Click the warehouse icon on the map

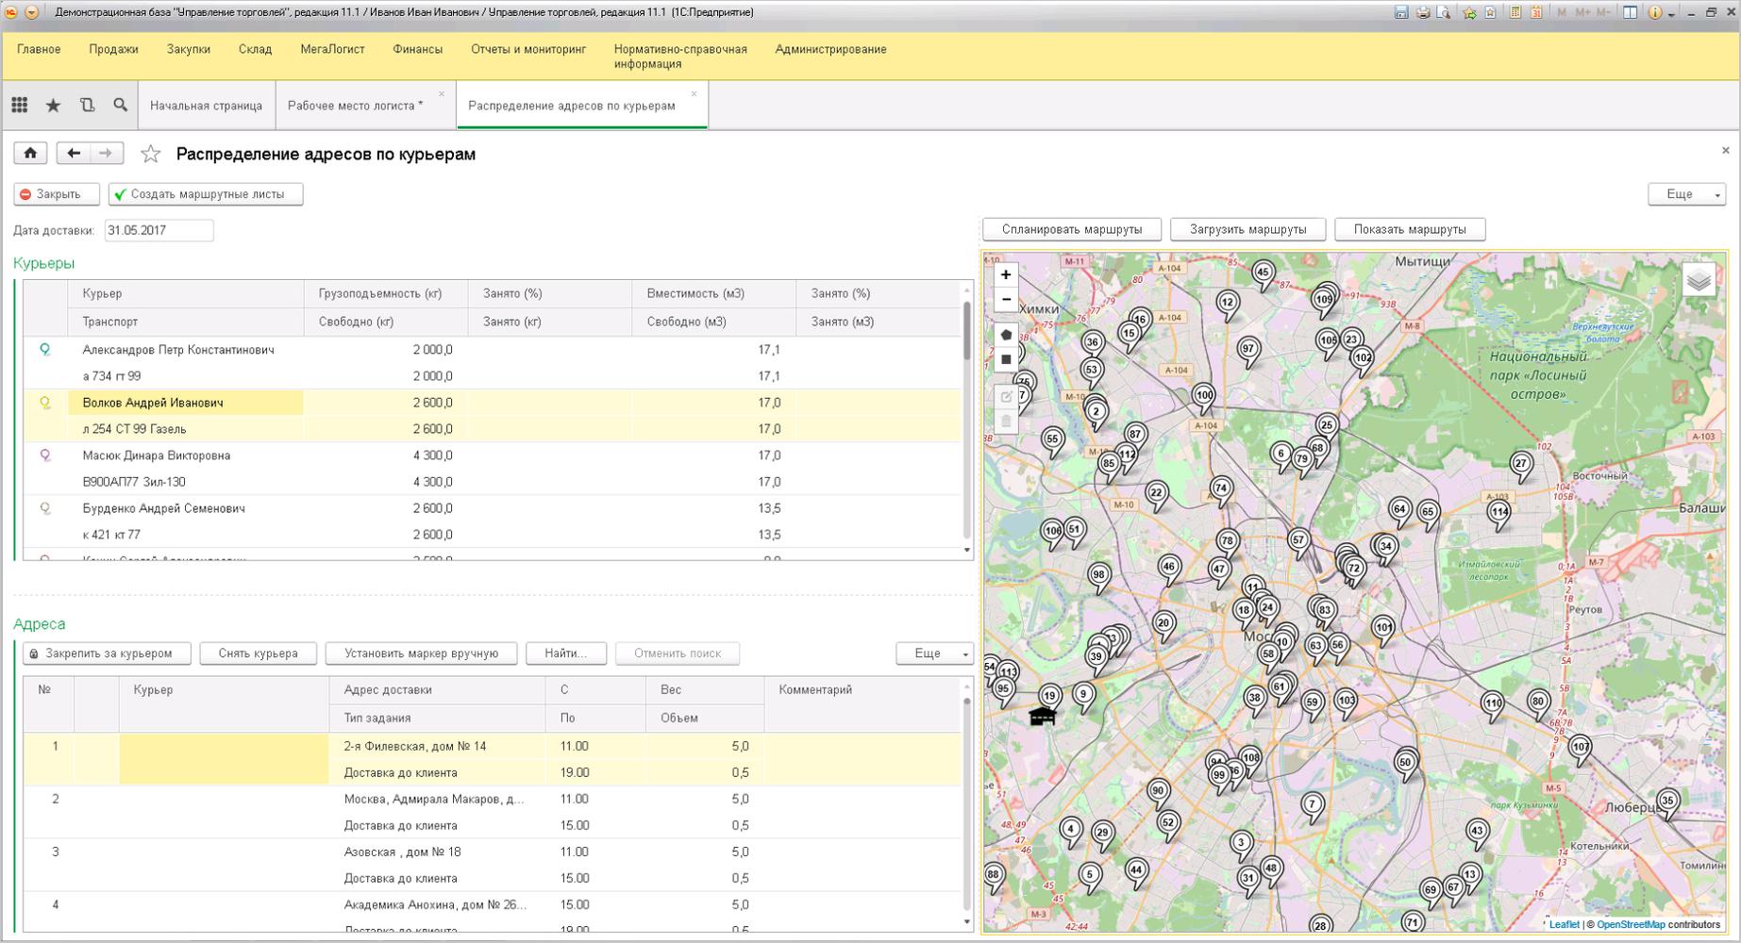[1042, 717]
